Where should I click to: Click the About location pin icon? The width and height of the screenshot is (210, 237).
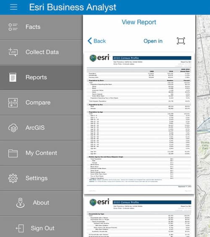[20, 203]
